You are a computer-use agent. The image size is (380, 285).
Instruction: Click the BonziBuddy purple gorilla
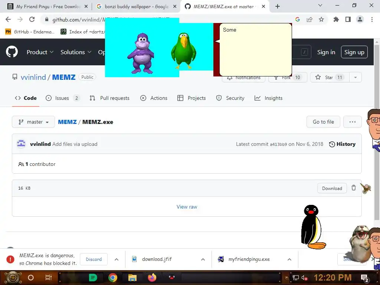coord(141,53)
